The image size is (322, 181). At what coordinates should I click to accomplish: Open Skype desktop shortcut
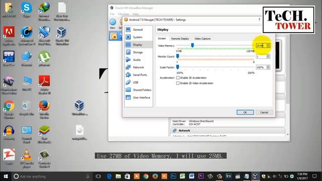tap(27, 10)
